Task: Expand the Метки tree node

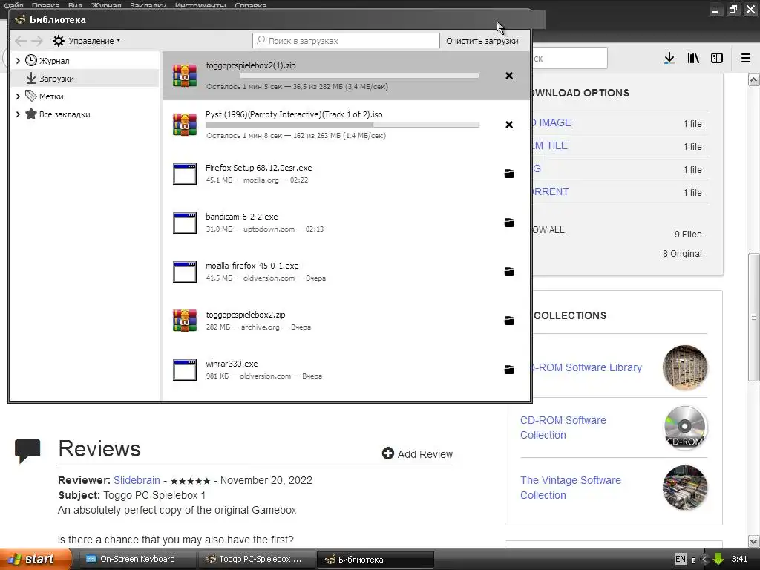Action: pyautogui.click(x=18, y=96)
